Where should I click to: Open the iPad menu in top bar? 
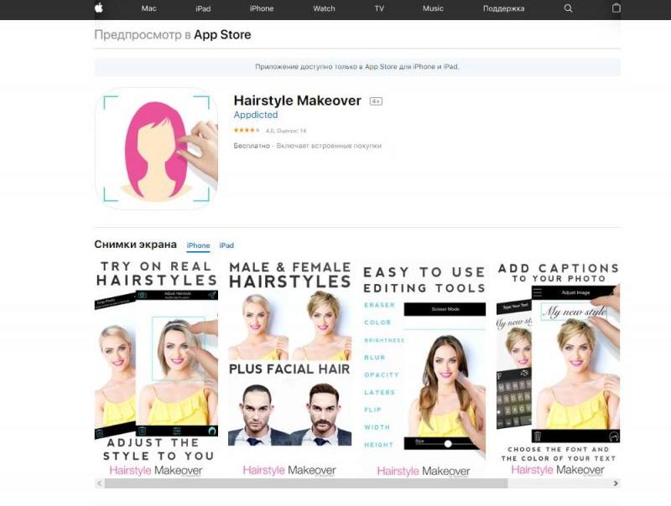coord(203,8)
